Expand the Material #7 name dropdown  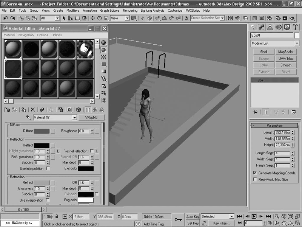point(74,118)
